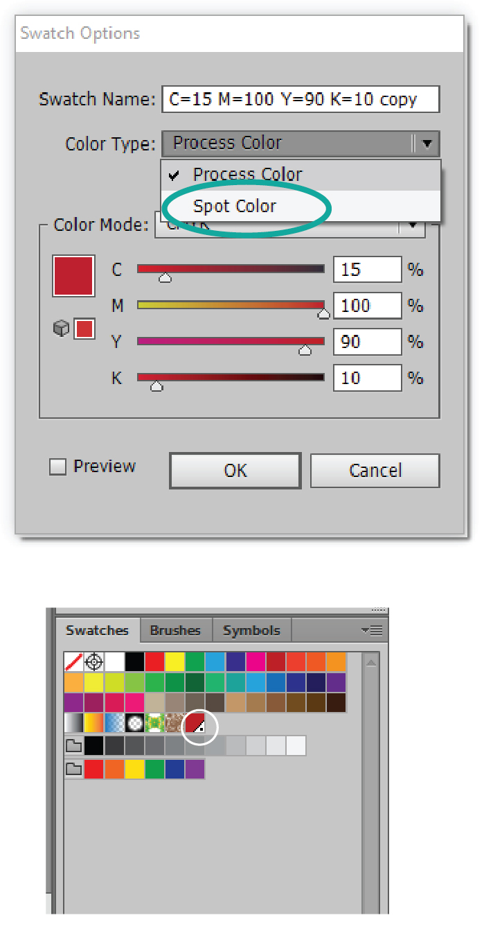Enable the Preview checkbox

click(57, 467)
